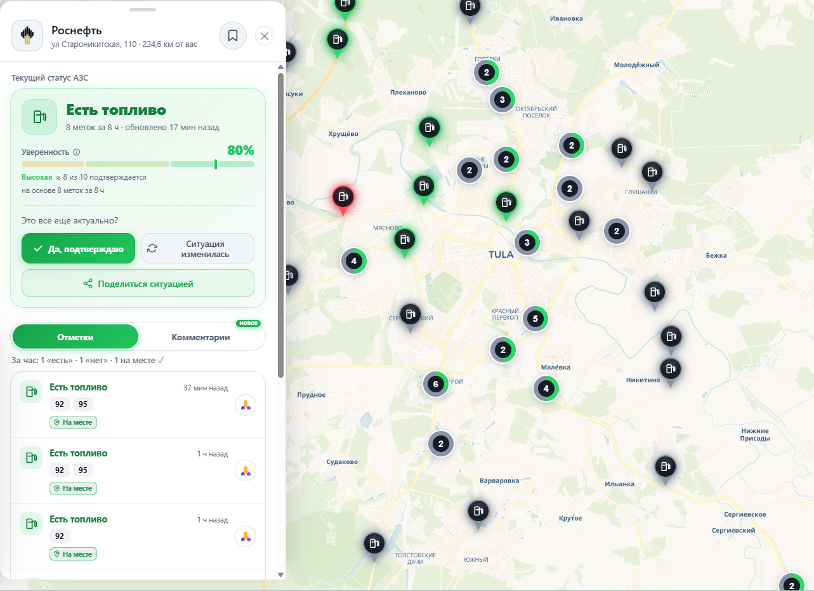Click the 80% confidence value
This screenshot has height=591, width=814.
pyautogui.click(x=240, y=150)
